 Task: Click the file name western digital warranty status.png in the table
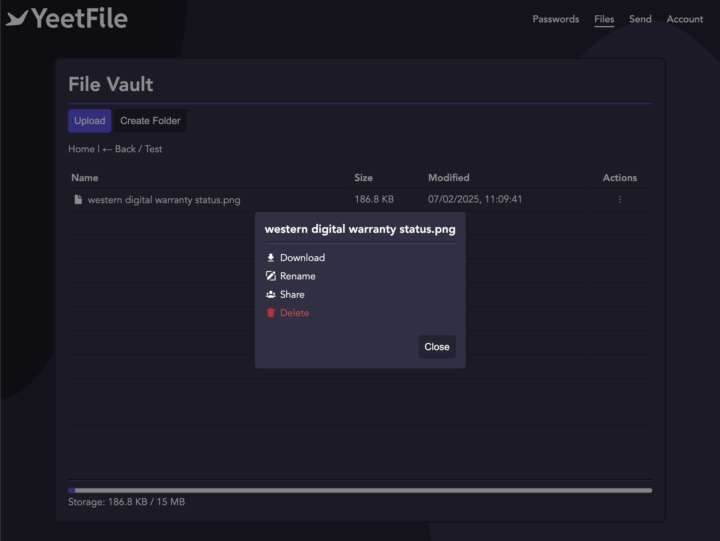(x=164, y=199)
